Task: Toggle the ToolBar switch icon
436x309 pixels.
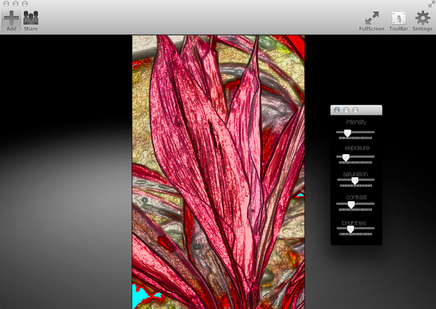Action: [x=399, y=18]
